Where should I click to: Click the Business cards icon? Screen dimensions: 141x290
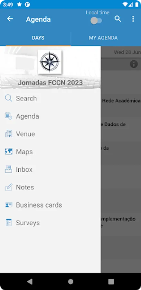point(8,205)
